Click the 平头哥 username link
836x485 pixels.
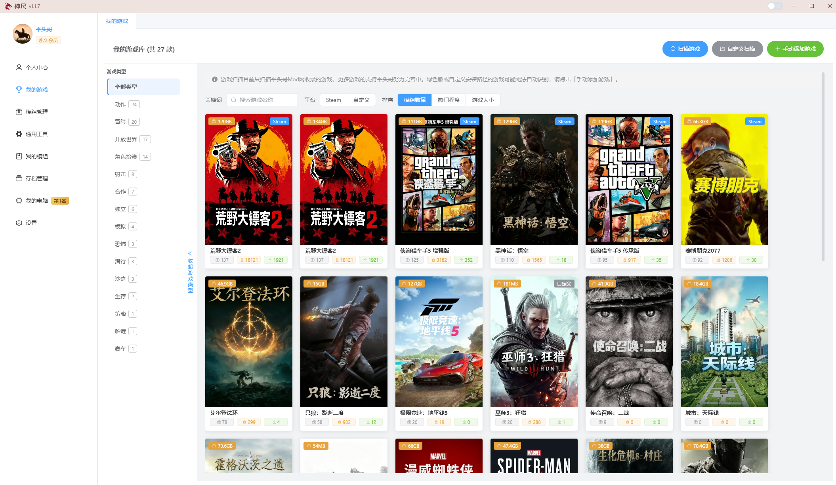point(44,29)
